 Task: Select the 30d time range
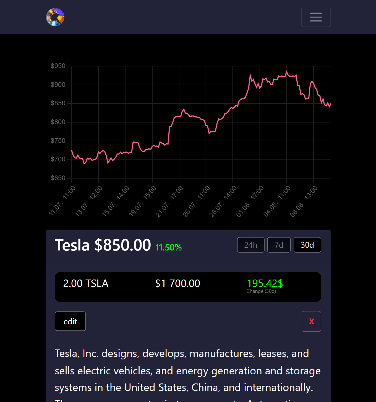307,245
